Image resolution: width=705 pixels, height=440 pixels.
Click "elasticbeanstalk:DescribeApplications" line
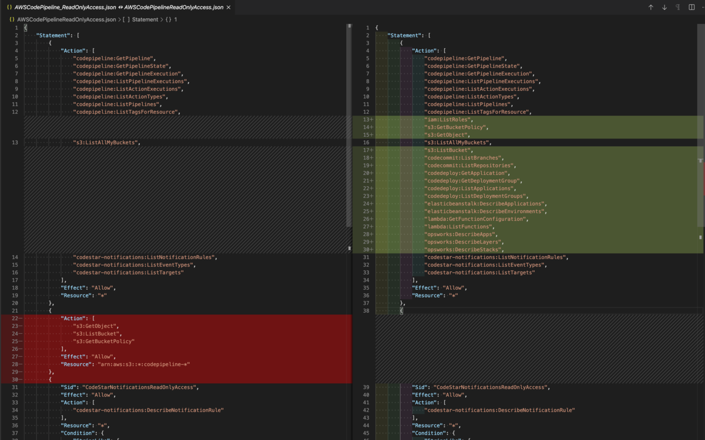pyautogui.click(x=485, y=204)
